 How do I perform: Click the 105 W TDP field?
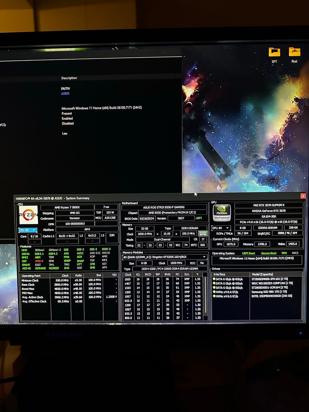coord(110,212)
